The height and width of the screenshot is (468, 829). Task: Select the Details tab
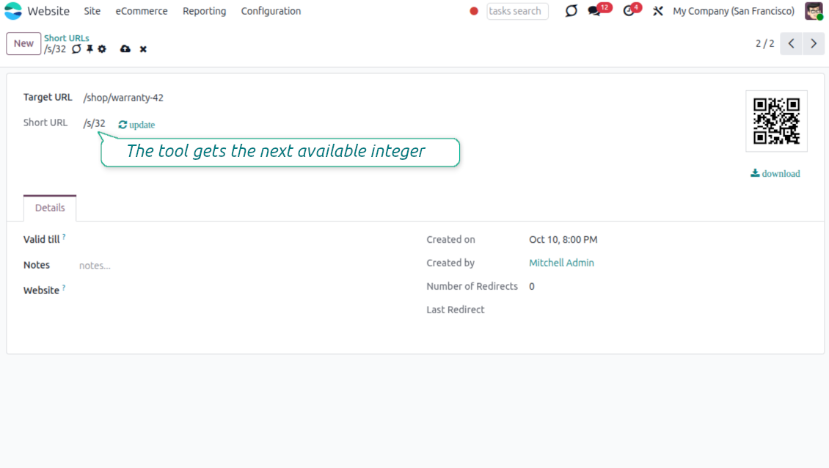click(x=50, y=208)
